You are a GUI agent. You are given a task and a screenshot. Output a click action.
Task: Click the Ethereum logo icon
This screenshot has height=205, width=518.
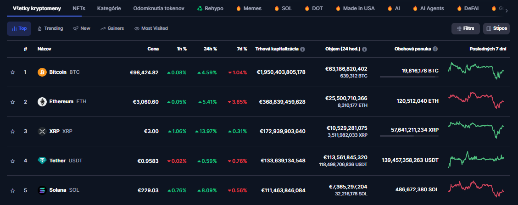(42, 102)
